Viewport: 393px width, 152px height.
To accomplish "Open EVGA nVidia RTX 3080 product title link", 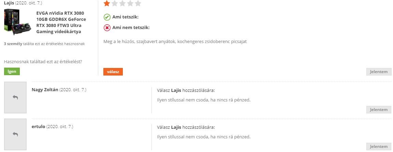I will click(61, 22).
